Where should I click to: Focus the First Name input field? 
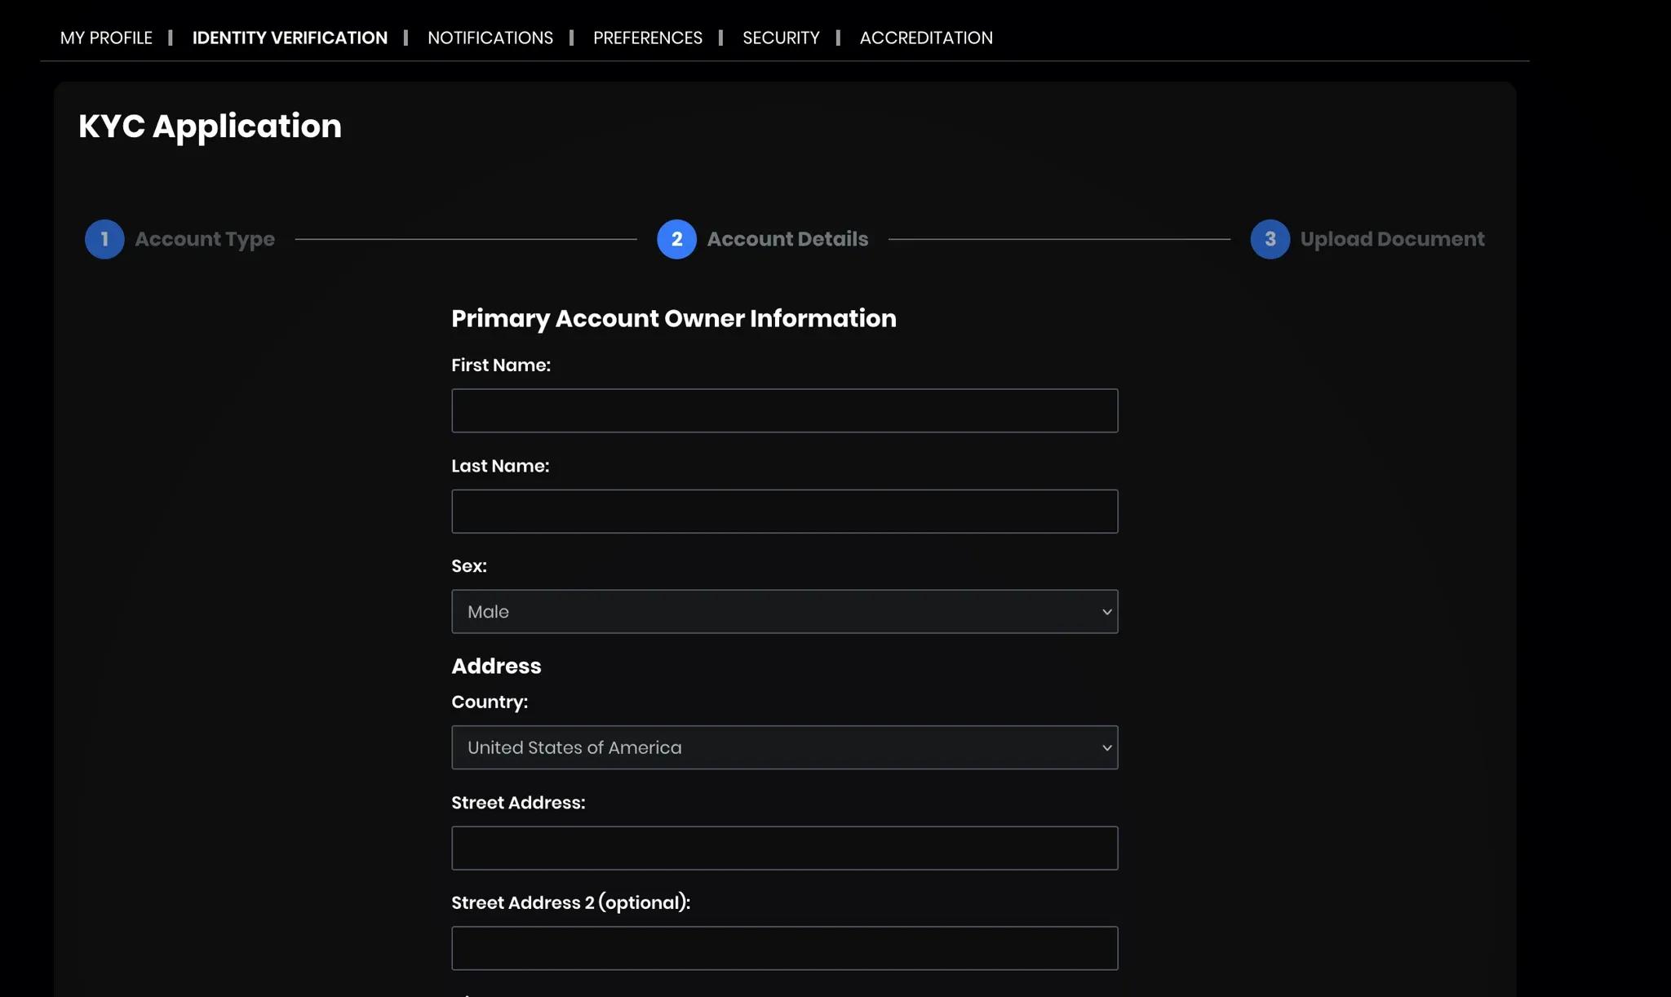tap(784, 410)
